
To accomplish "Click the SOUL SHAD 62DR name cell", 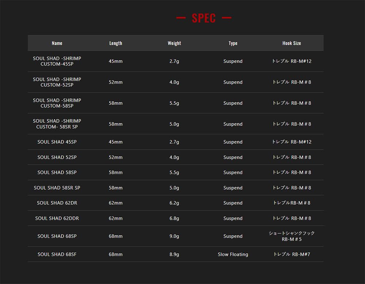I will pyautogui.click(x=57, y=203).
